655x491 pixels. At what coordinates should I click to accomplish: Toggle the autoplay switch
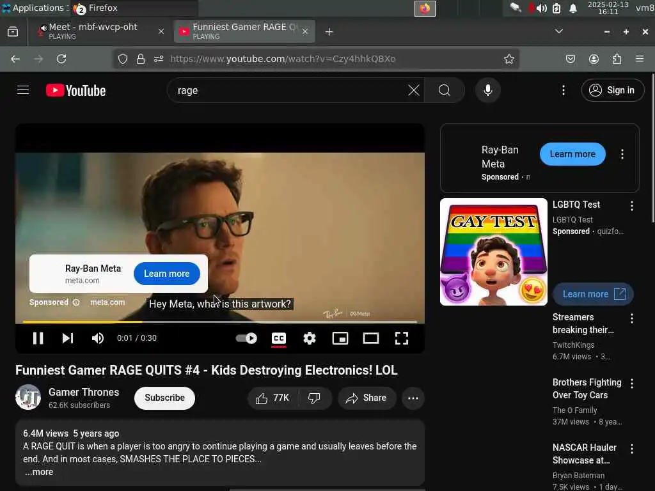coord(246,338)
